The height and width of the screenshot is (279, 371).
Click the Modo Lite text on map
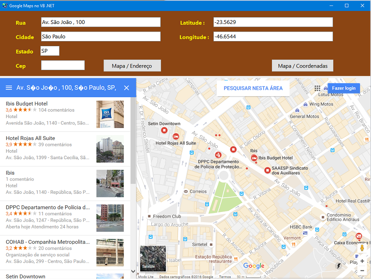[146, 276]
